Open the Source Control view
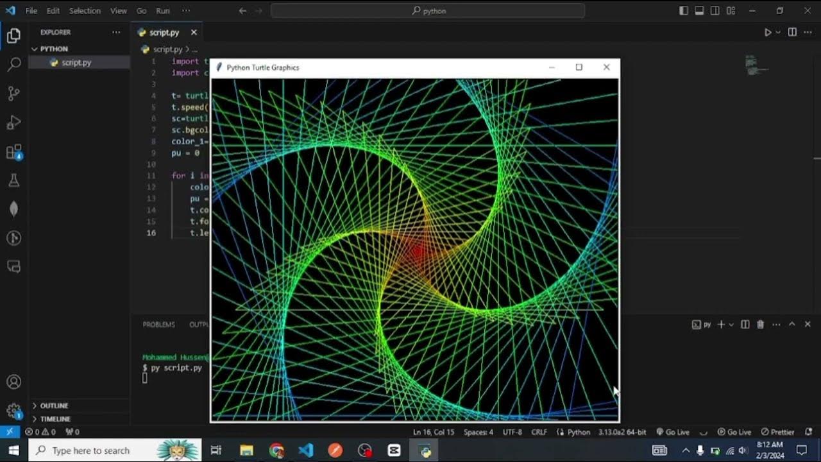821x462 pixels. pos(13,94)
